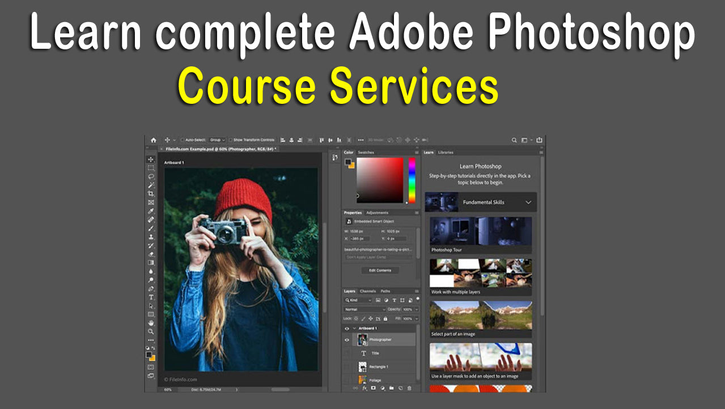Click the delete layer trash icon
725x409 pixels.
[409, 388]
